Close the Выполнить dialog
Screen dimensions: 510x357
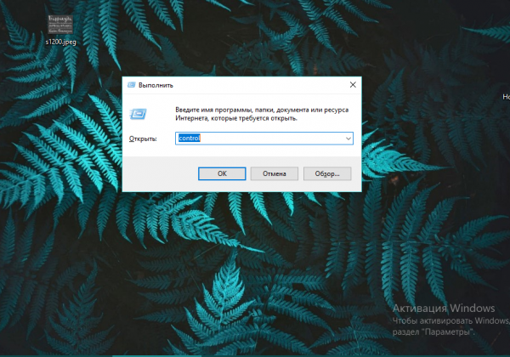click(x=353, y=85)
